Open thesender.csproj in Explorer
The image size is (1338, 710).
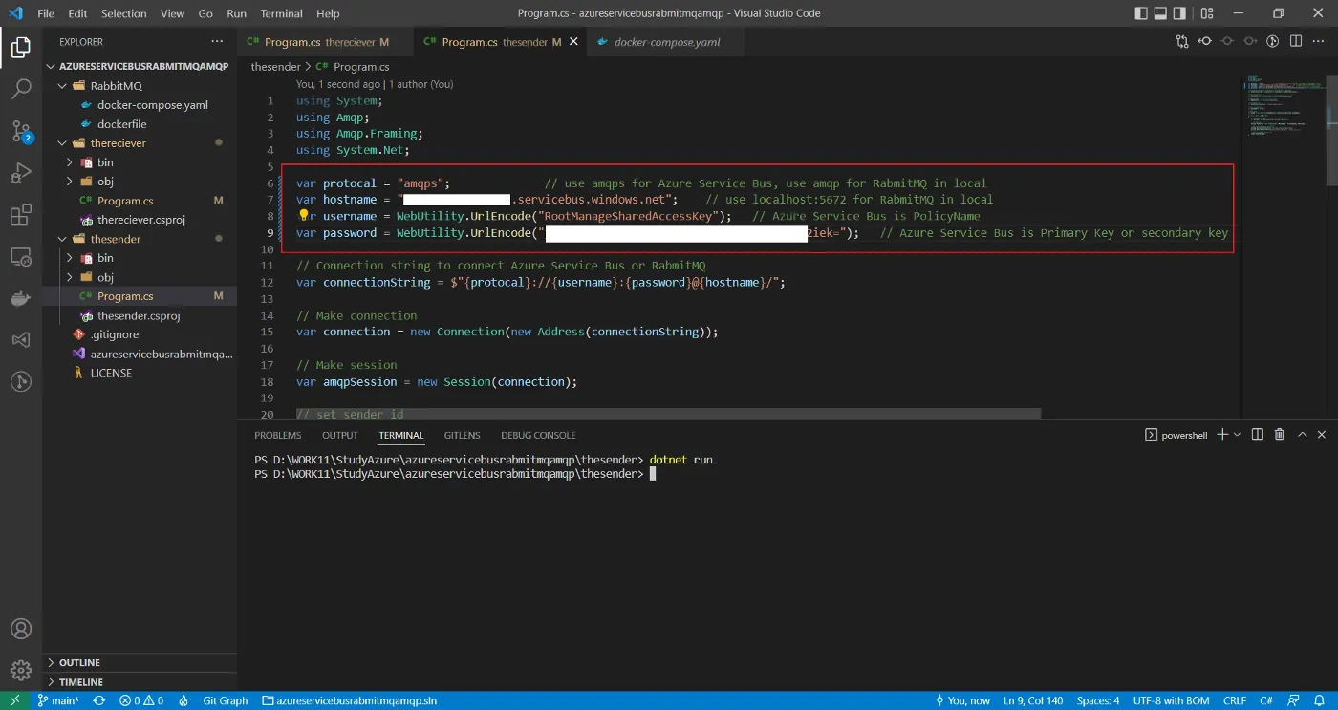(140, 315)
